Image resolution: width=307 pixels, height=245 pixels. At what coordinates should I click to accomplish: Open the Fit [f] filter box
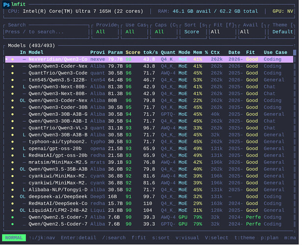point(223,32)
